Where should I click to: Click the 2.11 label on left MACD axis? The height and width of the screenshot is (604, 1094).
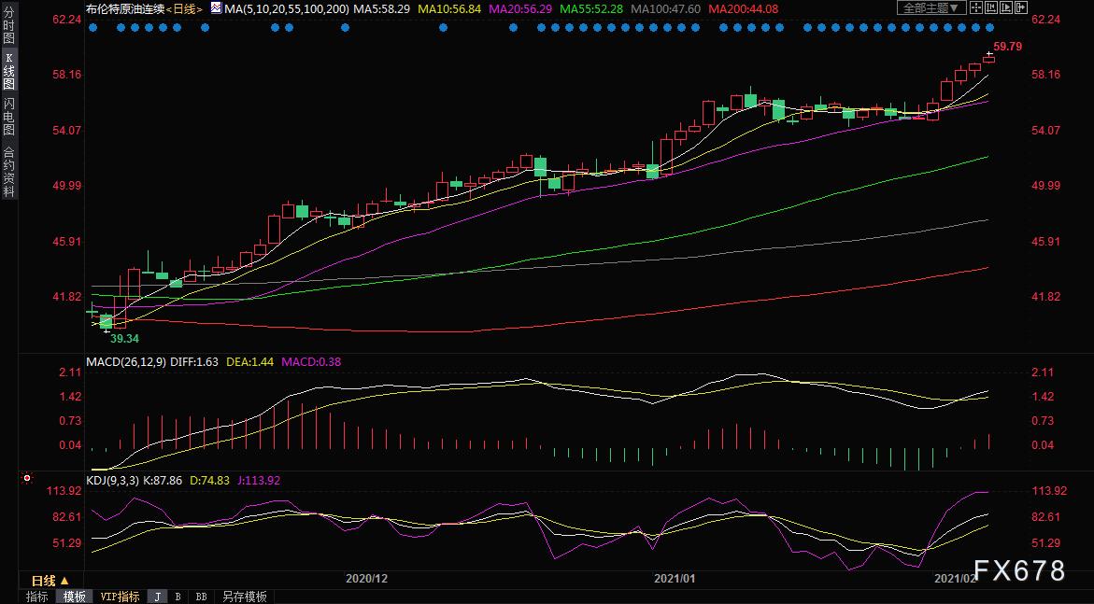tap(72, 373)
